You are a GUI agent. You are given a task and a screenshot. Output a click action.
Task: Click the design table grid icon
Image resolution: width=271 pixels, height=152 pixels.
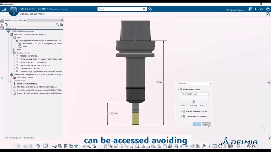pos(215,146)
